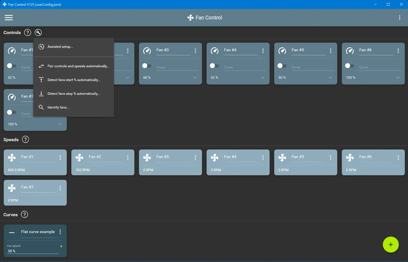Image resolution: width=408 pixels, height=262 pixels.
Task: Click the fan icon on Fan #4 speed card
Action: click(215, 157)
